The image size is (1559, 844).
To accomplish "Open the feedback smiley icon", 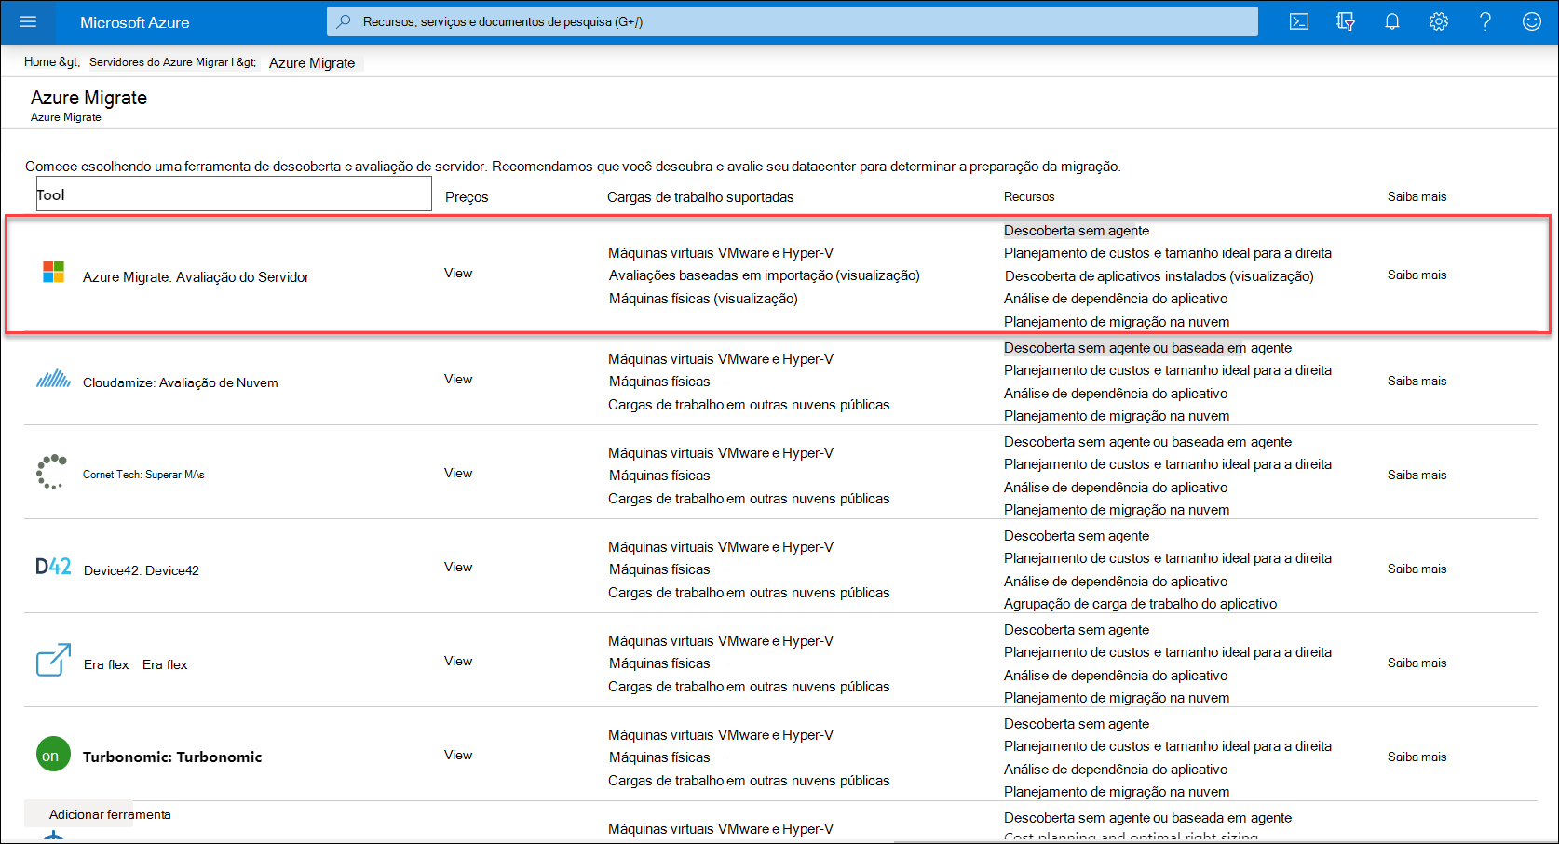I will tap(1532, 21).
